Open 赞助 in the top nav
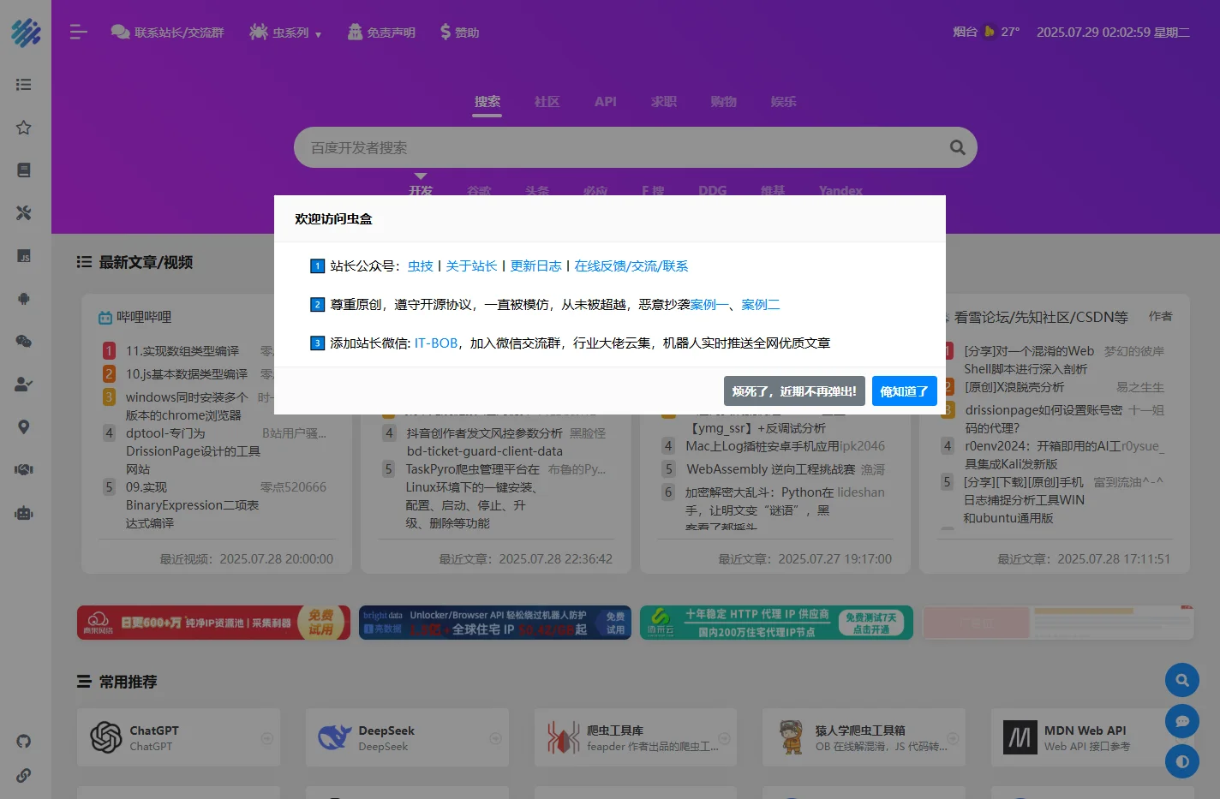 459,33
